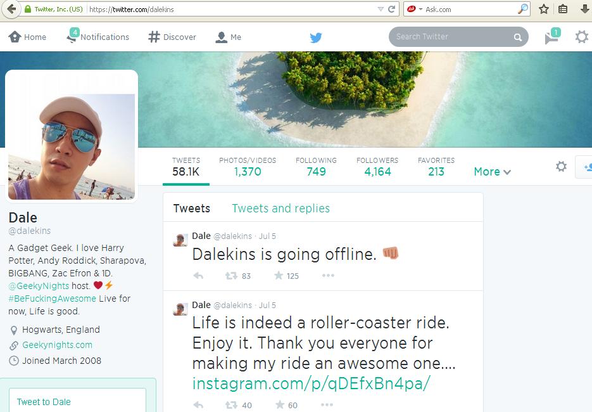
Task: Click the location pin icon
Action: pos(13,330)
